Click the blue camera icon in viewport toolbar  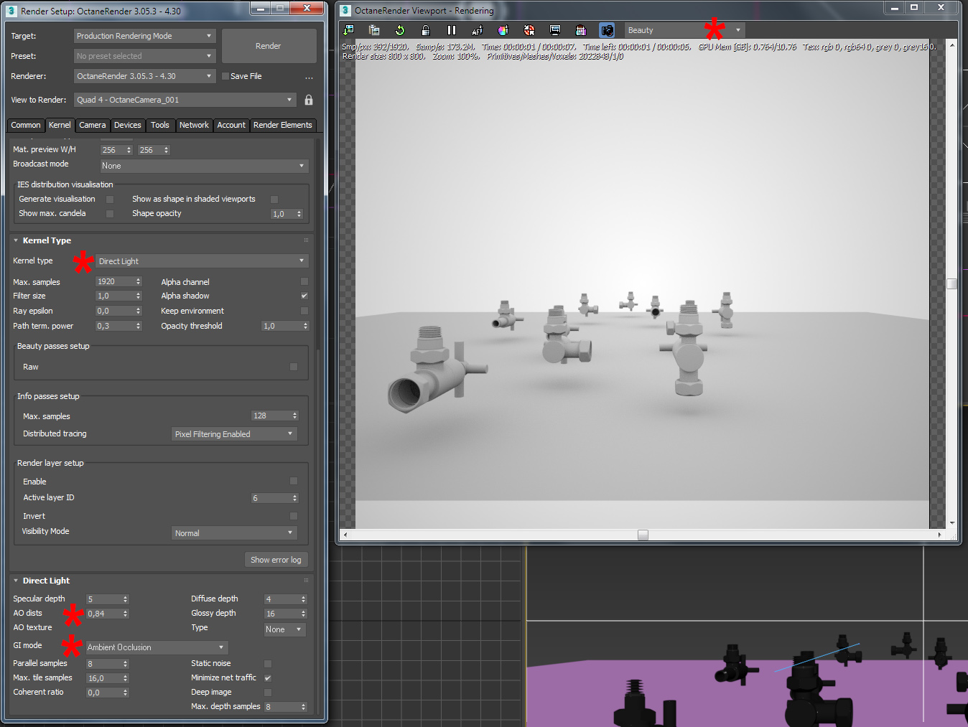608,30
